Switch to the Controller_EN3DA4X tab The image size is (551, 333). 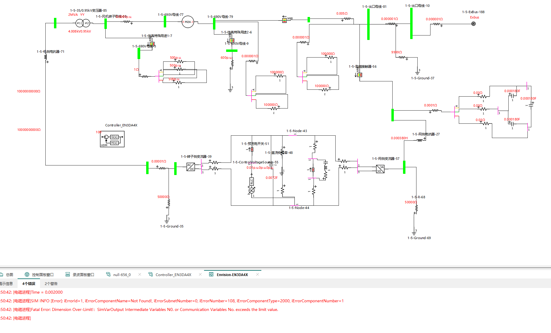173,275
